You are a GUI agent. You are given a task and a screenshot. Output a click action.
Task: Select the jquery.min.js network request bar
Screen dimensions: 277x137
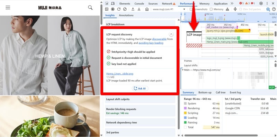point(228,31)
